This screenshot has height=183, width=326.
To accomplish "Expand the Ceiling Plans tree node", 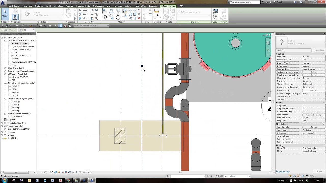I will point(5,71).
